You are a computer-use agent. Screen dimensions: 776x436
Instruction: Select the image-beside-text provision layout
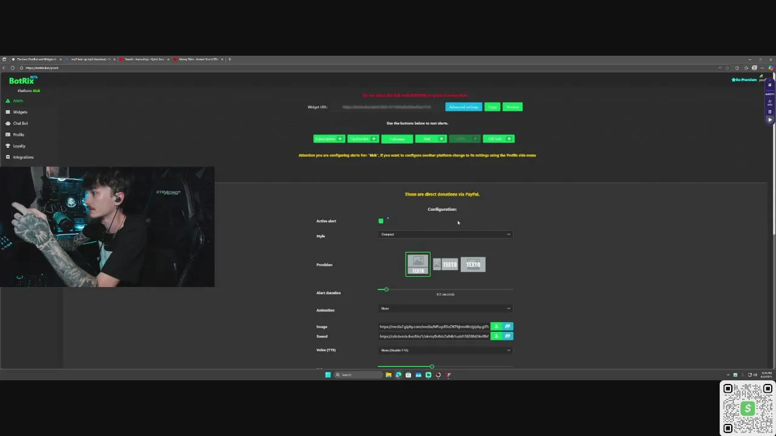pyautogui.click(x=446, y=265)
